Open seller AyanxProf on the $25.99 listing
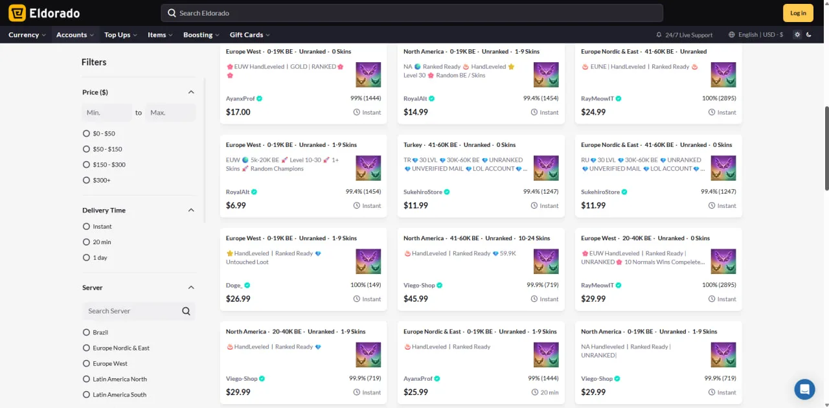Image resolution: width=829 pixels, height=408 pixels. tap(418, 378)
